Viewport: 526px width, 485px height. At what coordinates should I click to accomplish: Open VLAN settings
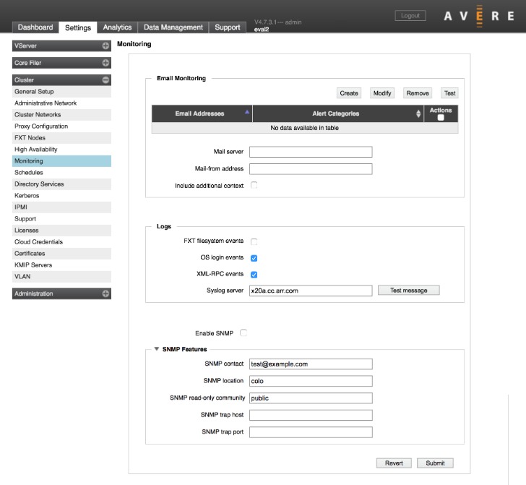(61, 277)
